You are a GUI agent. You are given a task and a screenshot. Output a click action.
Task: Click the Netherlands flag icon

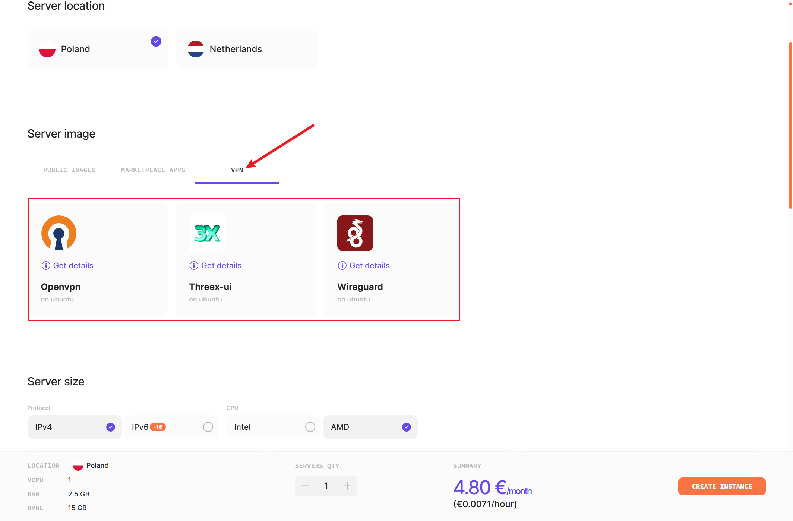point(196,49)
